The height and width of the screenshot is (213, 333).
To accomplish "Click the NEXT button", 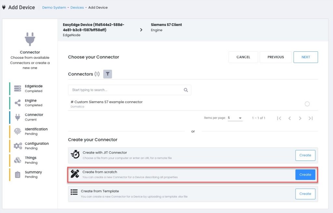I will coord(306,57).
